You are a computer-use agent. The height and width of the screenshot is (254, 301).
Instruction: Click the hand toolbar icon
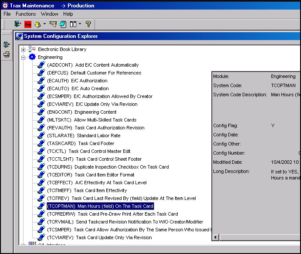pos(37,24)
